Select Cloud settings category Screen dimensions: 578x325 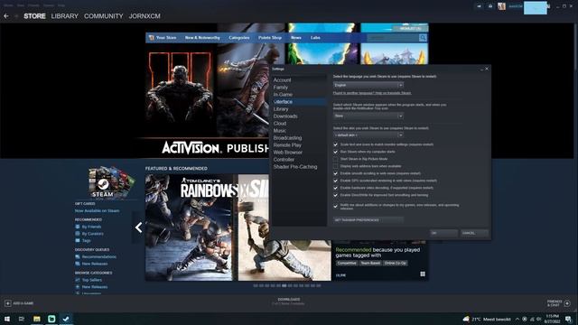(280, 124)
